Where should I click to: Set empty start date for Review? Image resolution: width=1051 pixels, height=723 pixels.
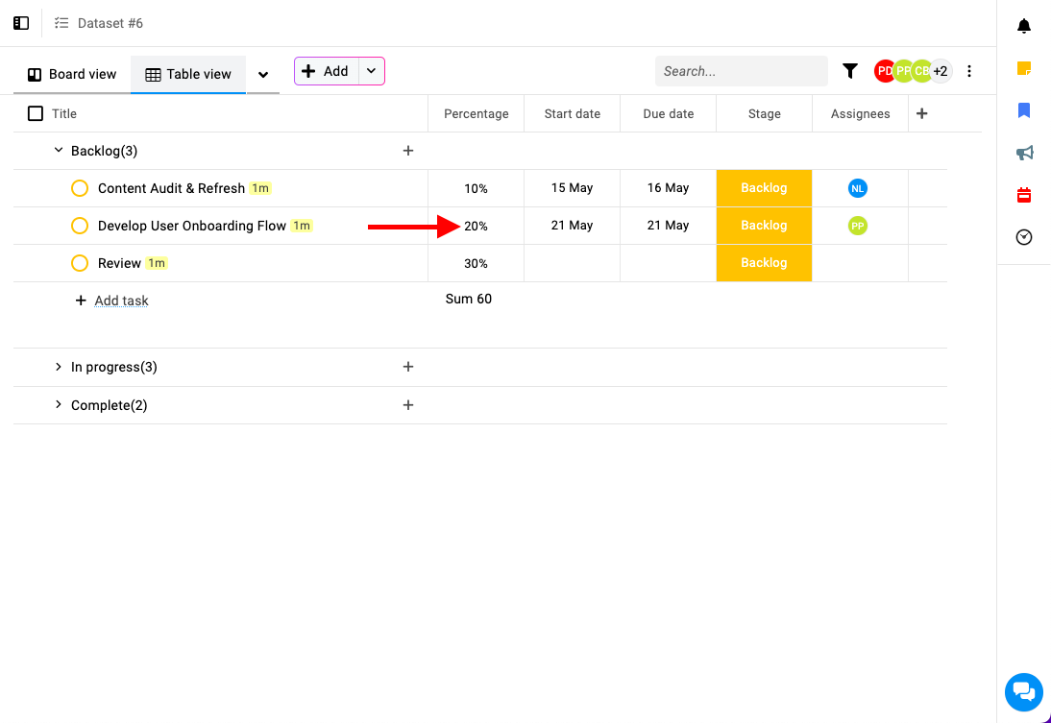pos(572,263)
